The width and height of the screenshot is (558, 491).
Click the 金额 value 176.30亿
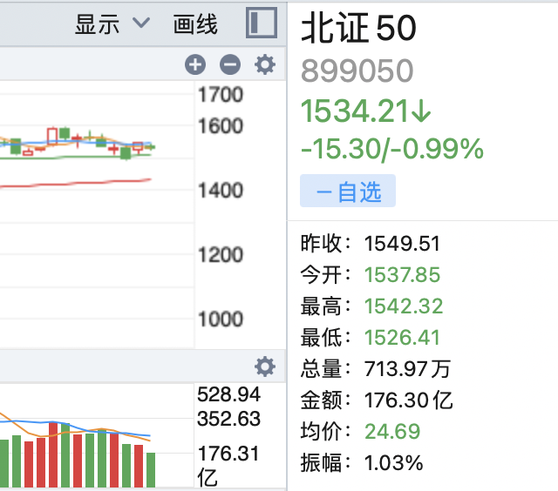408,400
